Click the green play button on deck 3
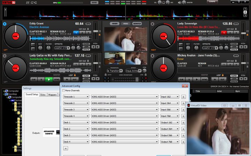The height and width of the screenshot is (156, 251). [49, 79]
